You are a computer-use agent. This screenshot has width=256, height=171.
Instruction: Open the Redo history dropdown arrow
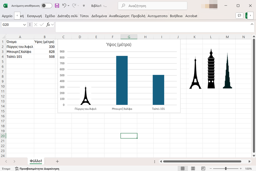coord(78,6)
